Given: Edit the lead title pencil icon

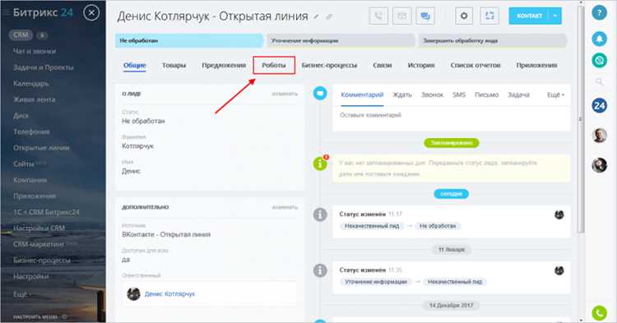Looking at the screenshot, I should tap(316, 17).
